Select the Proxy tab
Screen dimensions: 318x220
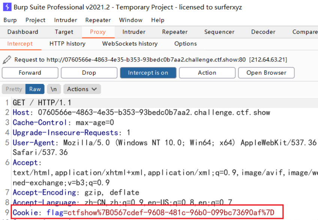98,32
